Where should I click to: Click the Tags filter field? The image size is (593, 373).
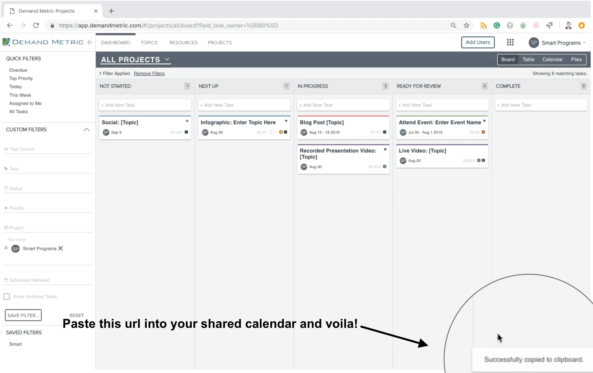48,169
